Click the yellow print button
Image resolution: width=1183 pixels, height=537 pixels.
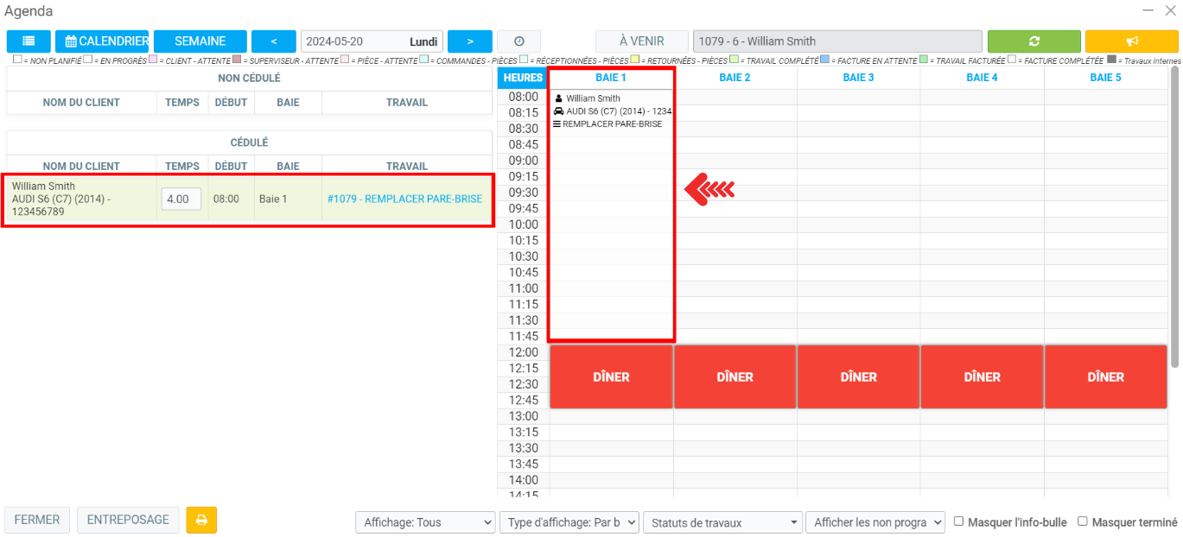pos(201,520)
